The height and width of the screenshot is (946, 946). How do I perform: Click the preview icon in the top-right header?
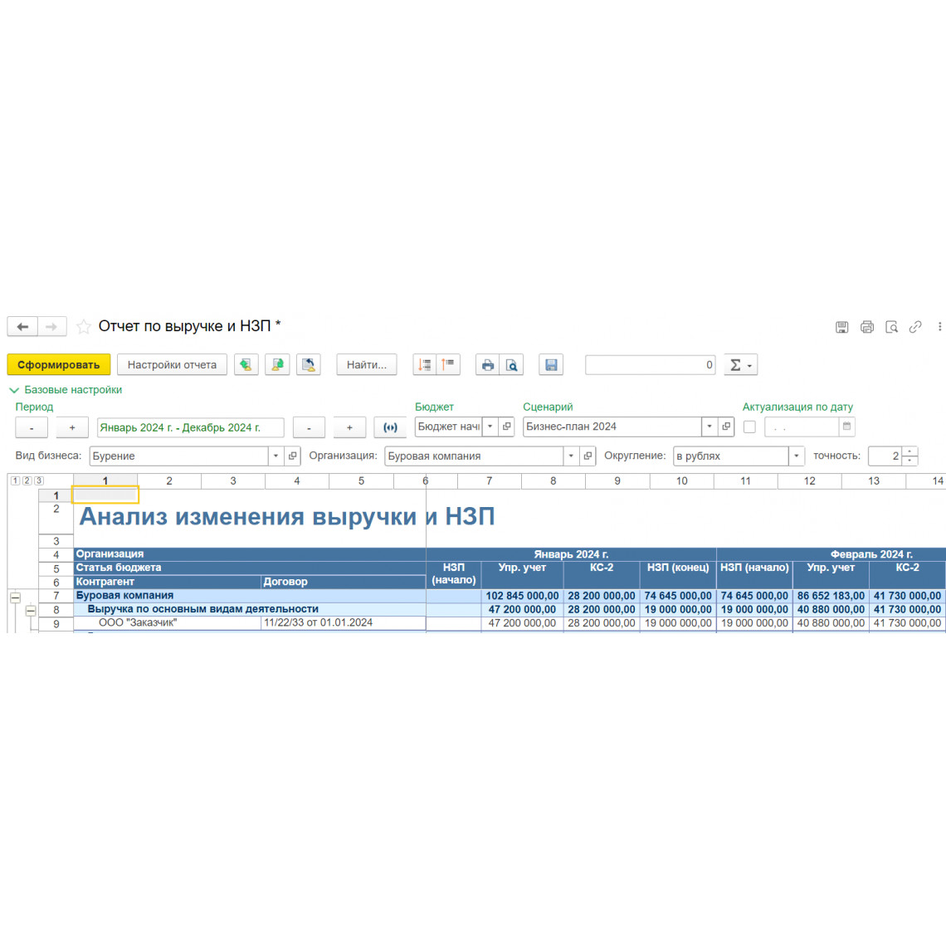[891, 327]
